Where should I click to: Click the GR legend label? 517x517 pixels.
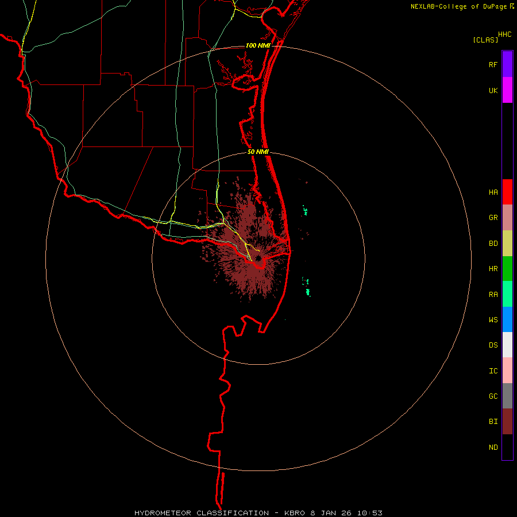point(493,218)
